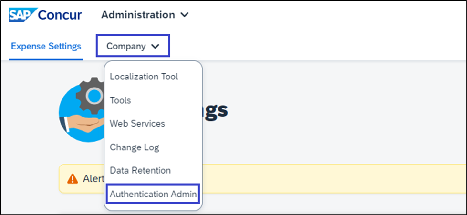Click the Concur wordmark in header
Image resolution: width=467 pixels, height=215 pixels.
(x=60, y=15)
